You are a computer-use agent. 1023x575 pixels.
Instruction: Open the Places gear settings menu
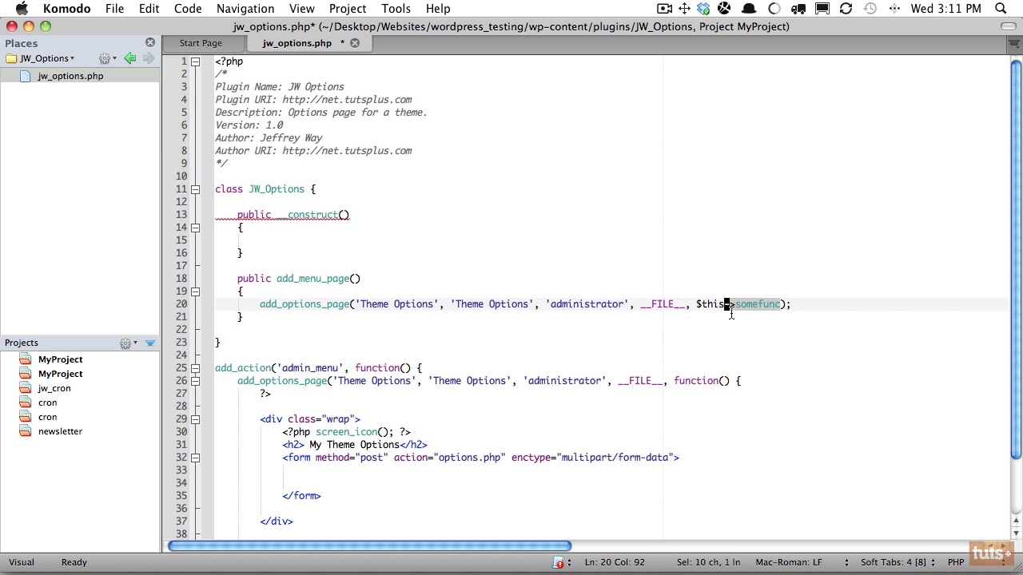pyautogui.click(x=106, y=58)
